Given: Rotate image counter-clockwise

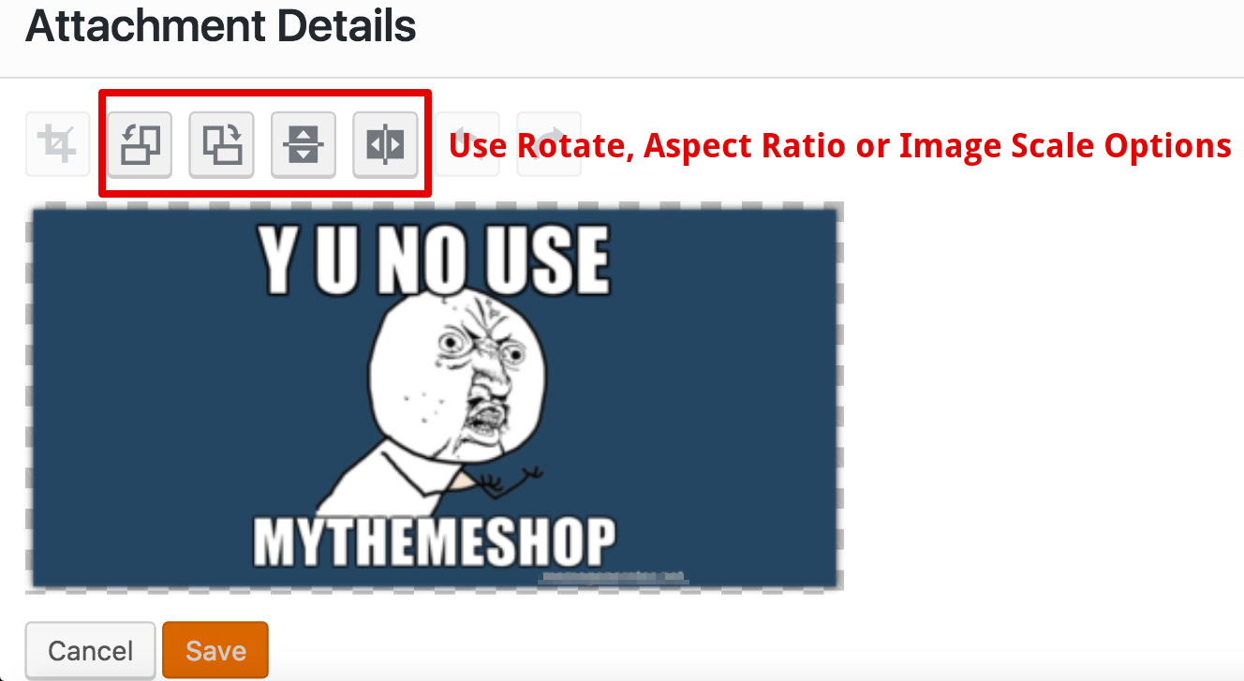Looking at the screenshot, I should [140, 144].
